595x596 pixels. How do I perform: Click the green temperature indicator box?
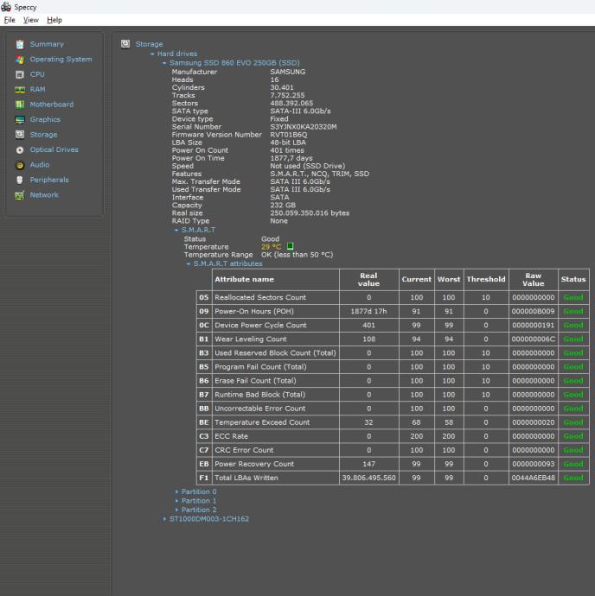290,246
